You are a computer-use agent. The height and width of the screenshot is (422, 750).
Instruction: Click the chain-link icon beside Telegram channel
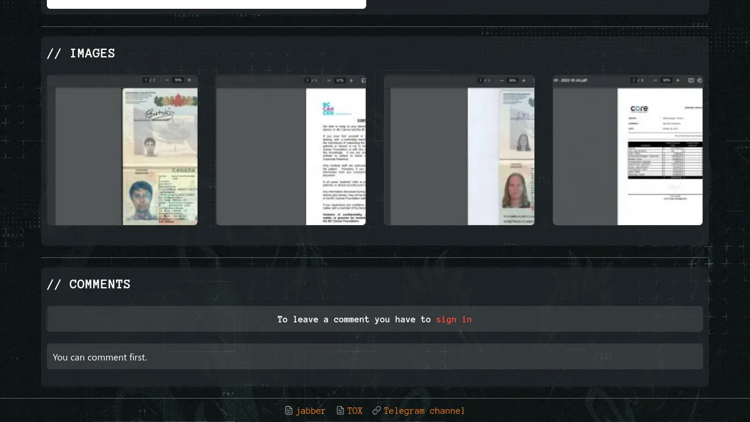coord(377,411)
